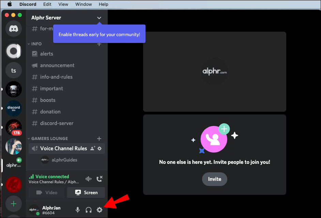Open server with 178 notifications

tap(14, 127)
